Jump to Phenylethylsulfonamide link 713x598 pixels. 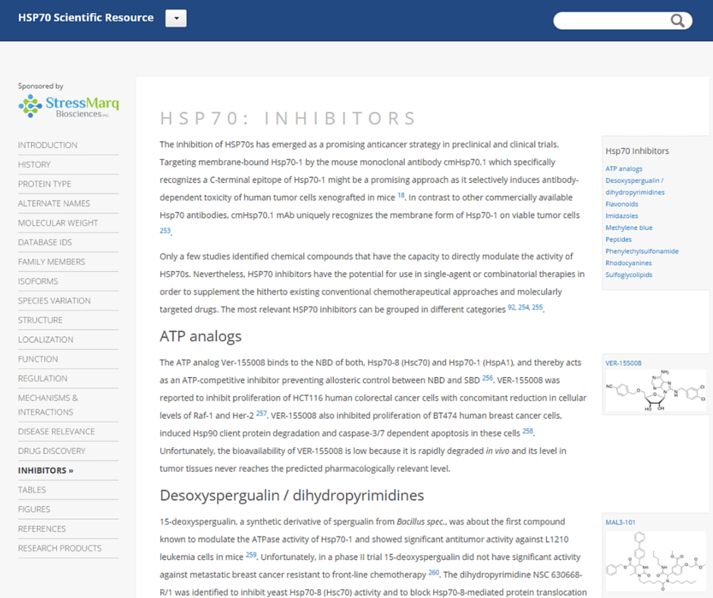[x=642, y=252]
